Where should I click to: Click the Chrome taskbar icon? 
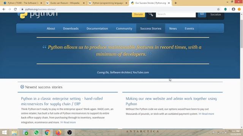[47, 133]
